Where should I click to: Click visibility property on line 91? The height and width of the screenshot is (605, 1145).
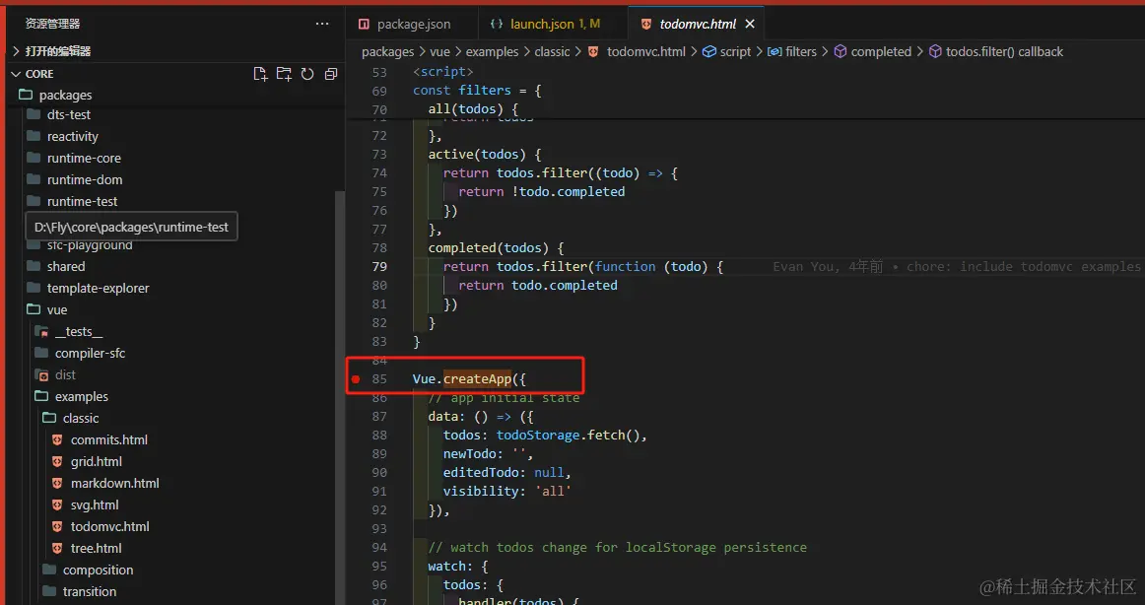[481, 491]
